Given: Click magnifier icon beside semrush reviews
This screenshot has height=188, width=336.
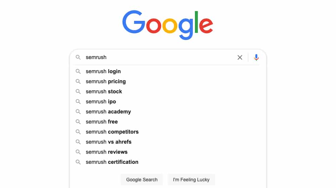Looking at the screenshot, I should point(78,152).
